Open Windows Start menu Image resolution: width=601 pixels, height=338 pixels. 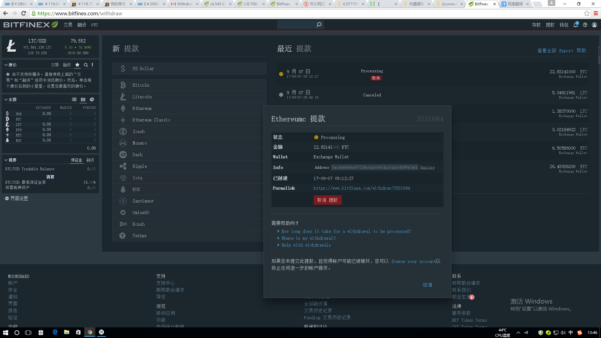coord(6,332)
